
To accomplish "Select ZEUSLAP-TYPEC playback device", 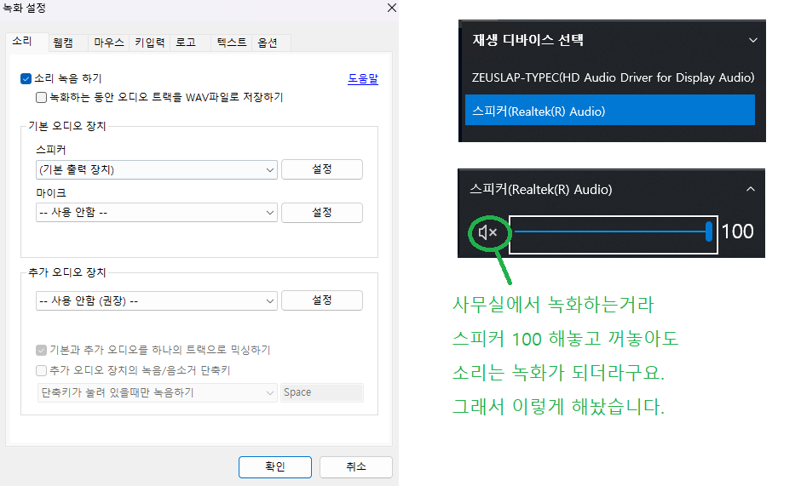I will [x=613, y=77].
